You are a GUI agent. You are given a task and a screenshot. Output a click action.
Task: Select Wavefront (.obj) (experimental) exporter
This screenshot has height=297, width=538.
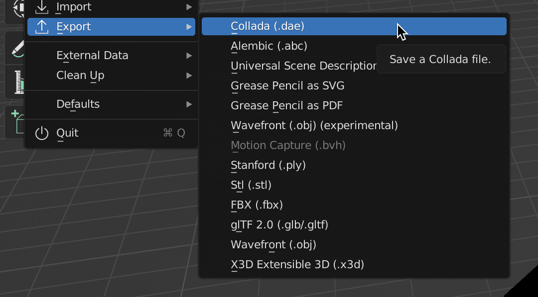click(314, 126)
